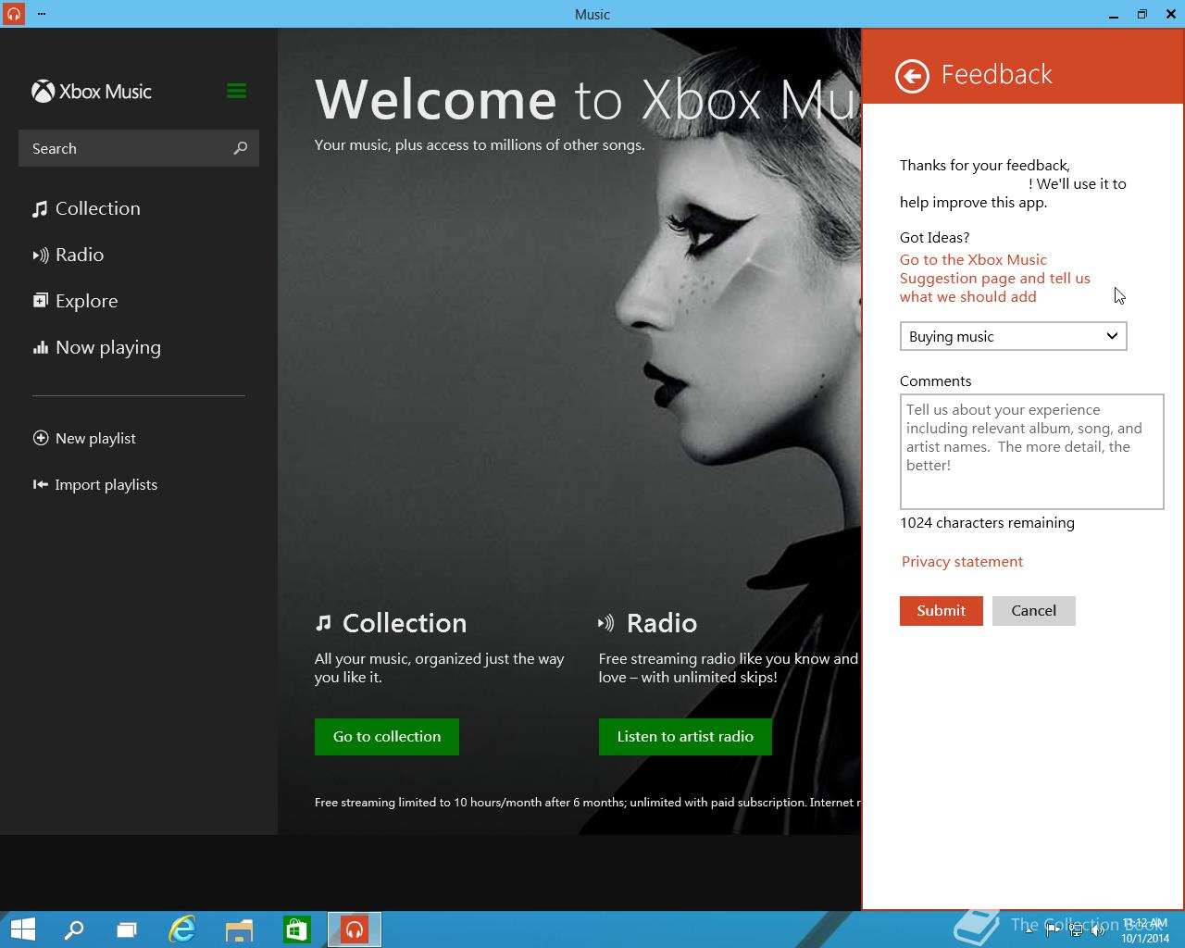Open the Privacy statement link

click(x=962, y=561)
